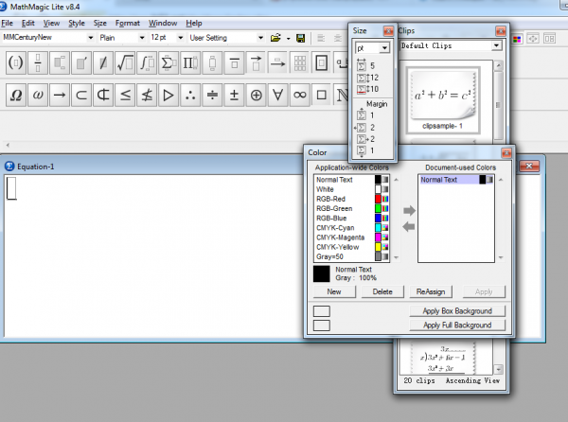Open the Style menu
The width and height of the screenshot is (568, 422).
coord(76,22)
